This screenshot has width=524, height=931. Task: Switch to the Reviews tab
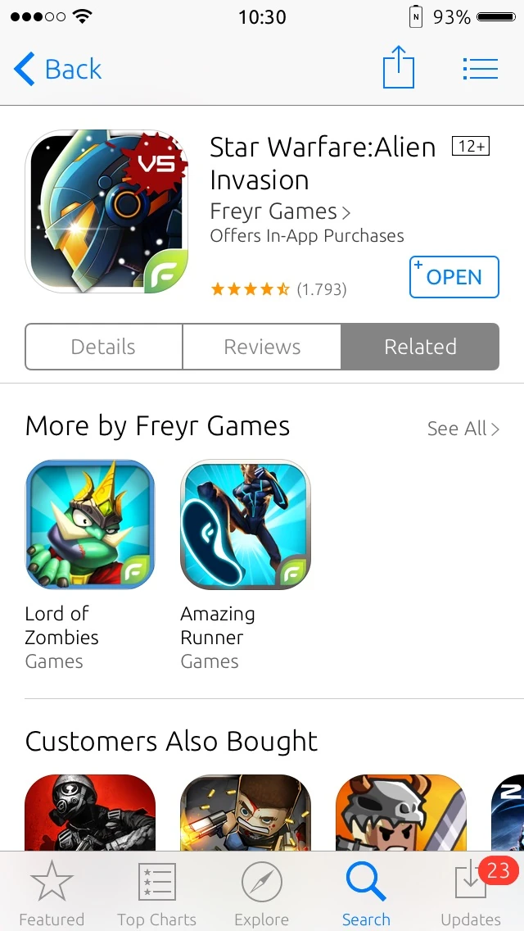(x=262, y=347)
